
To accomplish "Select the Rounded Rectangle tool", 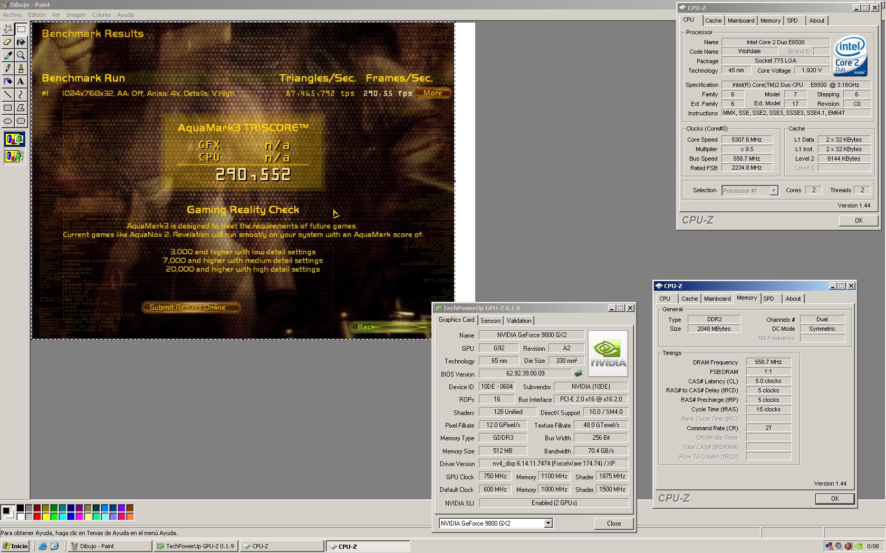I will click(21, 121).
